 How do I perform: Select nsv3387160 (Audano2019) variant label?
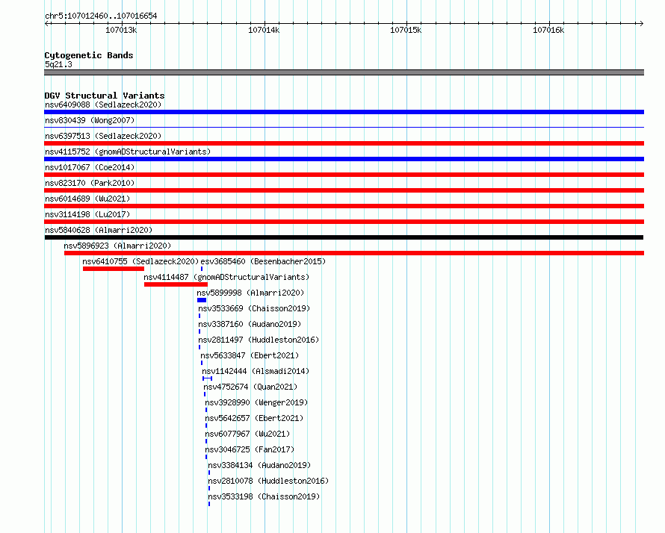coord(250,324)
